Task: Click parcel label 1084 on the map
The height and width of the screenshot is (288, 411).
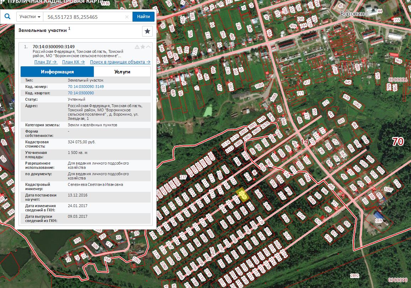Action: 259,85
